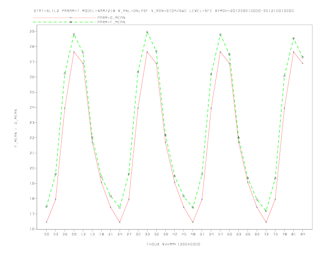This screenshot has height=255, width=330.
Task: Click y-axis tick label 28
Action: tap(32, 47)
